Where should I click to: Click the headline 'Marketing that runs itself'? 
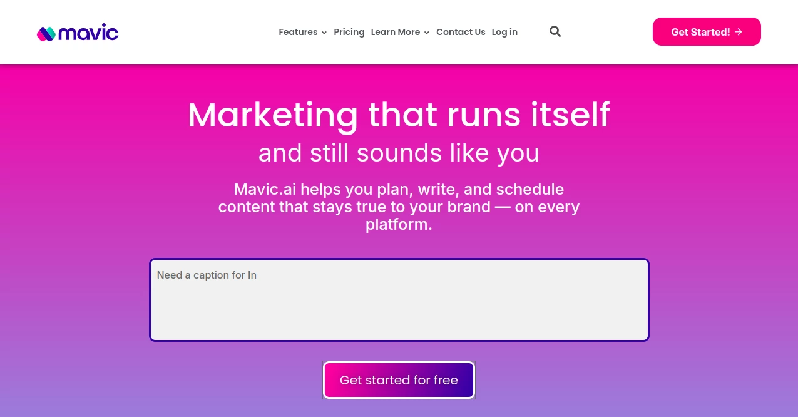tap(399, 115)
